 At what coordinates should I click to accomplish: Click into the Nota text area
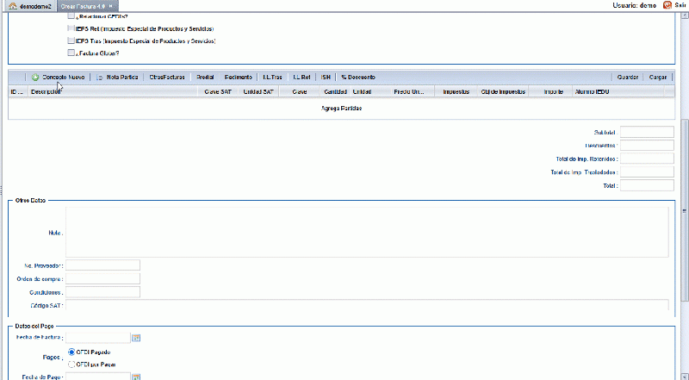[x=367, y=232]
